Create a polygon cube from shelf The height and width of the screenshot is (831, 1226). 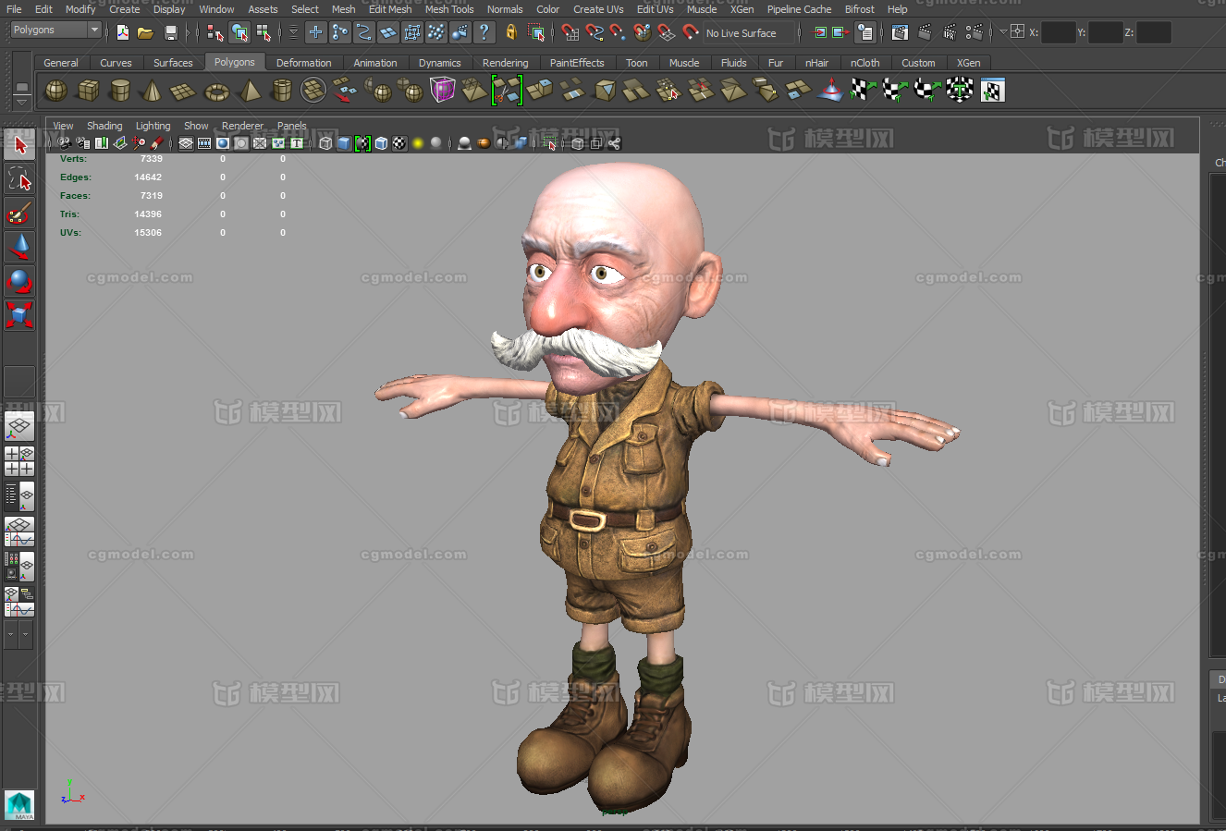tap(88, 90)
